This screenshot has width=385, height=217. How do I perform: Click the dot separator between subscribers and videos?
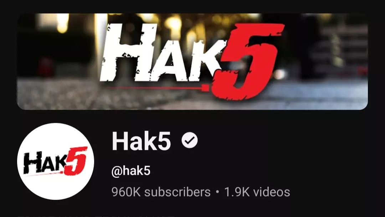click(x=217, y=192)
